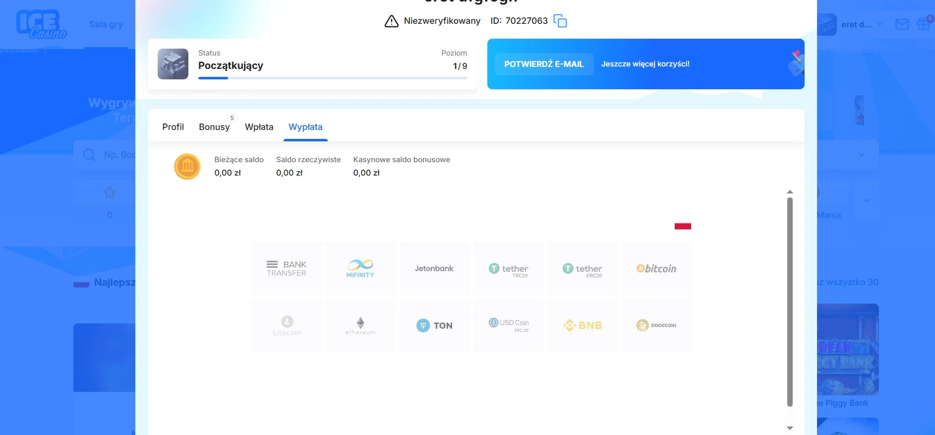Pick Tether ERC20 for withdrawal

pos(582,268)
